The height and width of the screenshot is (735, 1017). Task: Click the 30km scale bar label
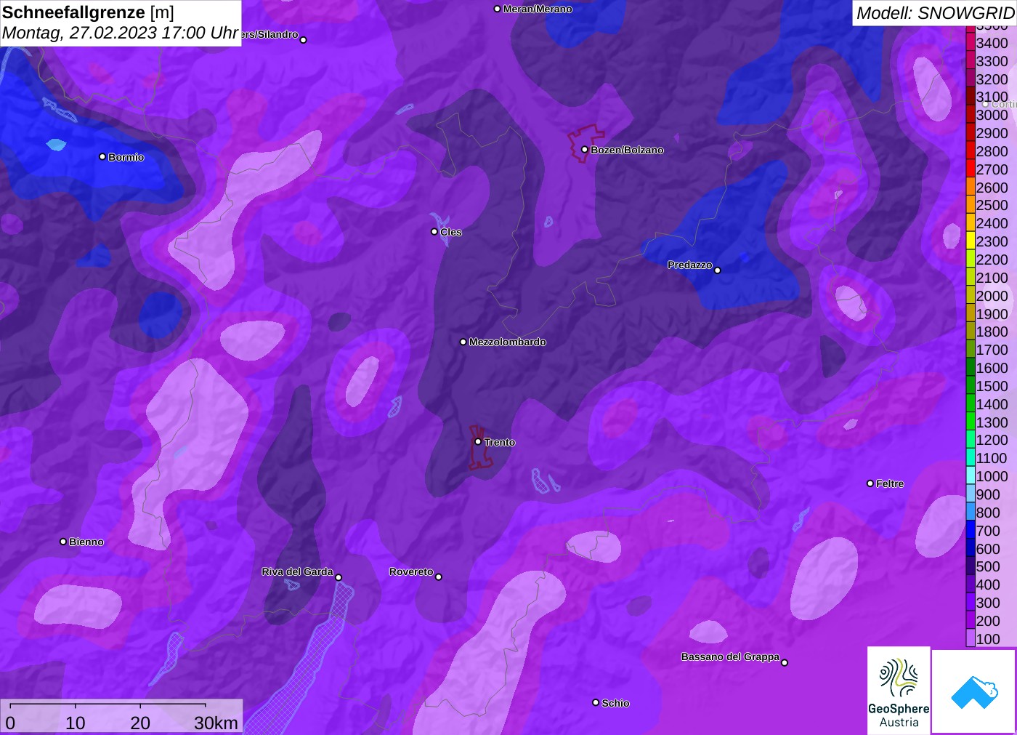[x=216, y=723]
